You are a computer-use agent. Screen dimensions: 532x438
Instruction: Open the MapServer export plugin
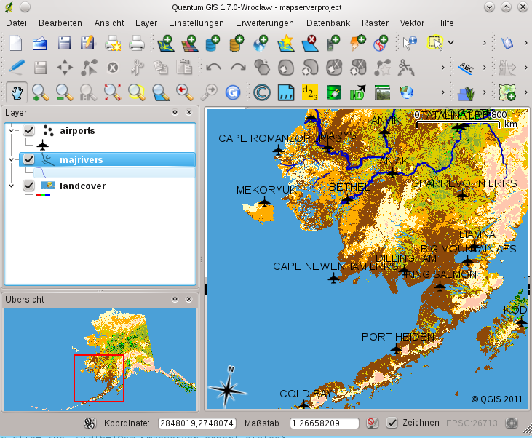407,92
